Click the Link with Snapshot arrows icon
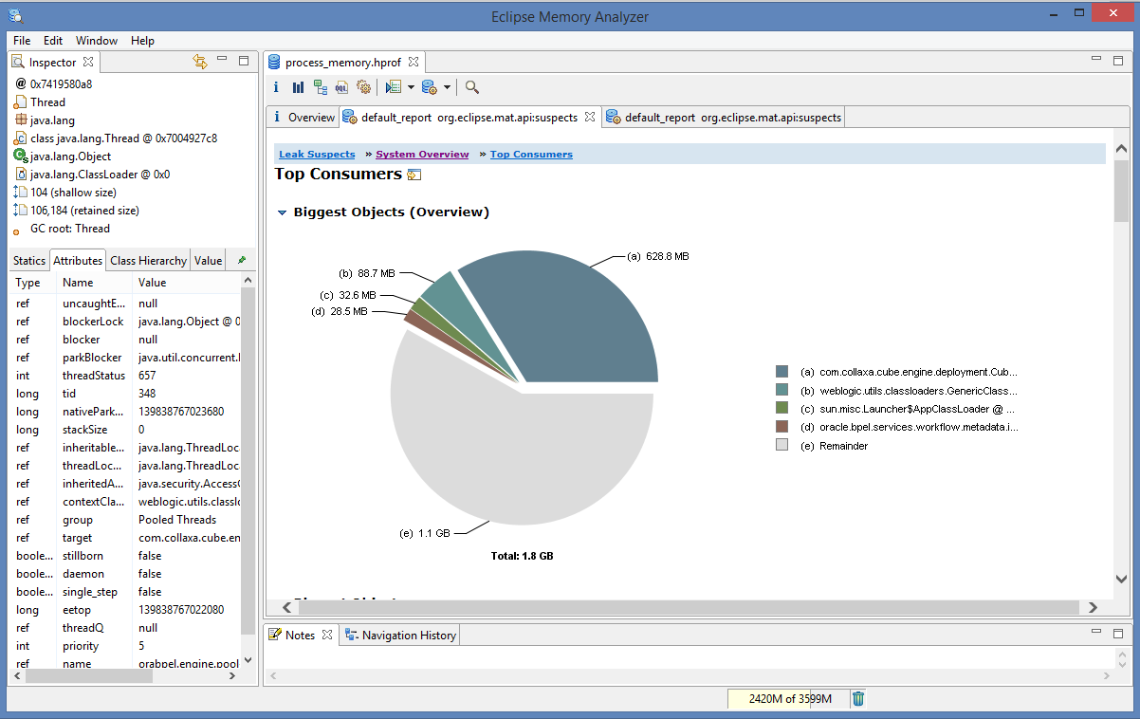Image resolution: width=1140 pixels, height=719 pixels. 199,62
